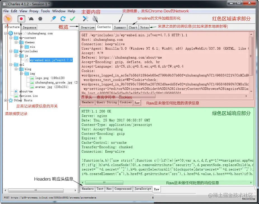259x204 pixels.
Task: Show response Headers tab
Action: coord(88,189)
